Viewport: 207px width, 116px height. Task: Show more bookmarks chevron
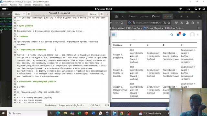click(199, 28)
